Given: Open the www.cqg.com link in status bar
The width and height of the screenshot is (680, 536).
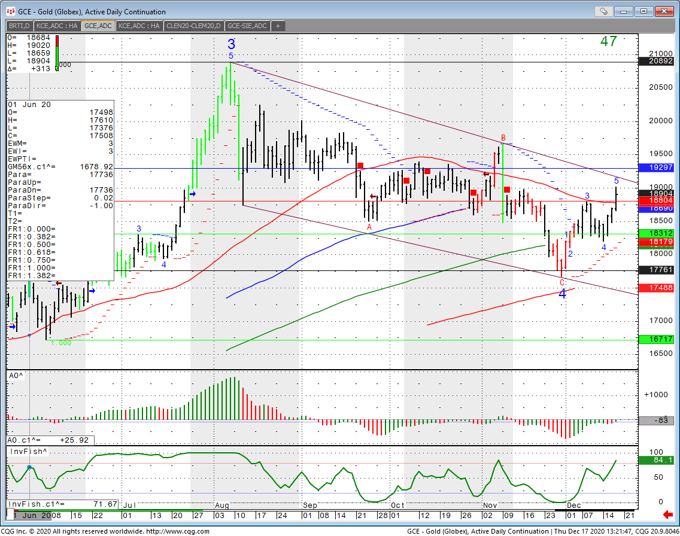Looking at the screenshot, I should click(177, 531).
